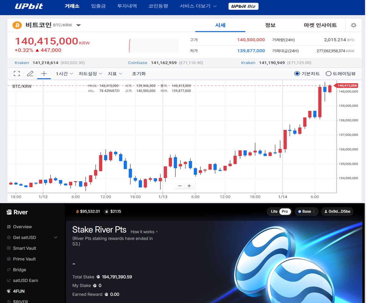This screenshot has width=366, height=303.
Task: Click wallet address 0x9d...D5be
Action: pos(337,211)
